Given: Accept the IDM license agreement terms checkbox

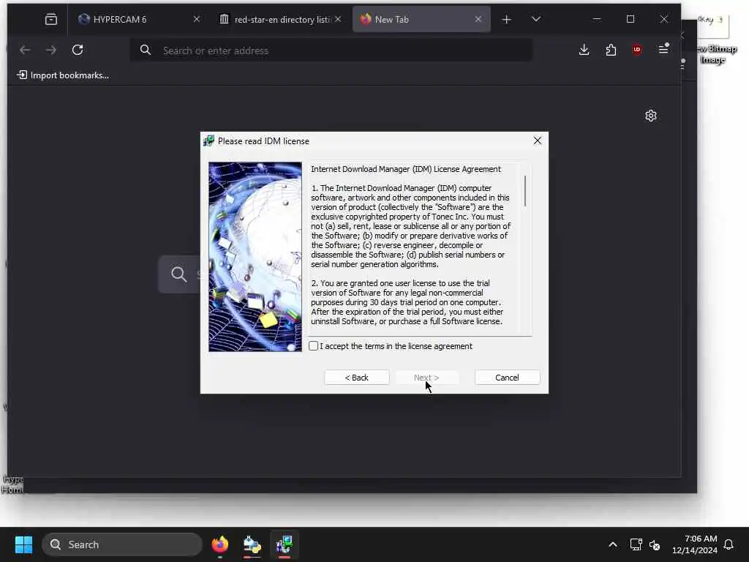Looking at the screenshot, I should click(313, 346).
